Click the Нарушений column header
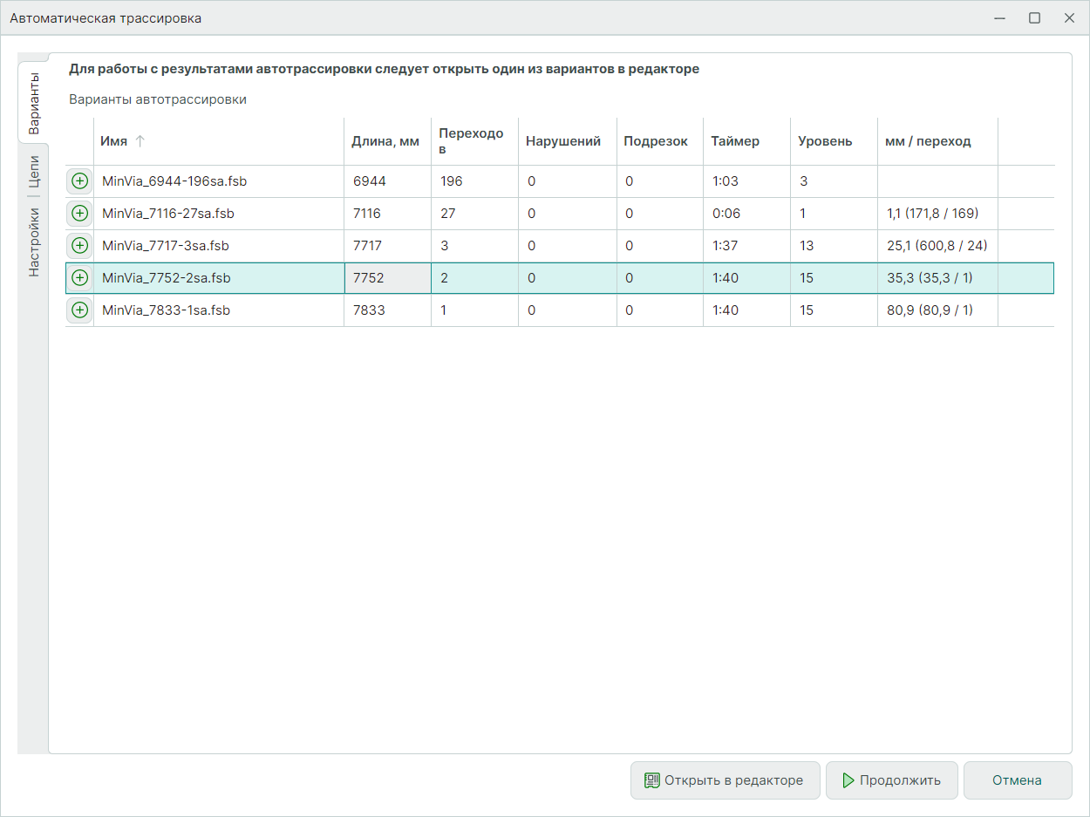Viewport: 1090px width, 817px height. tap(562, 141)
